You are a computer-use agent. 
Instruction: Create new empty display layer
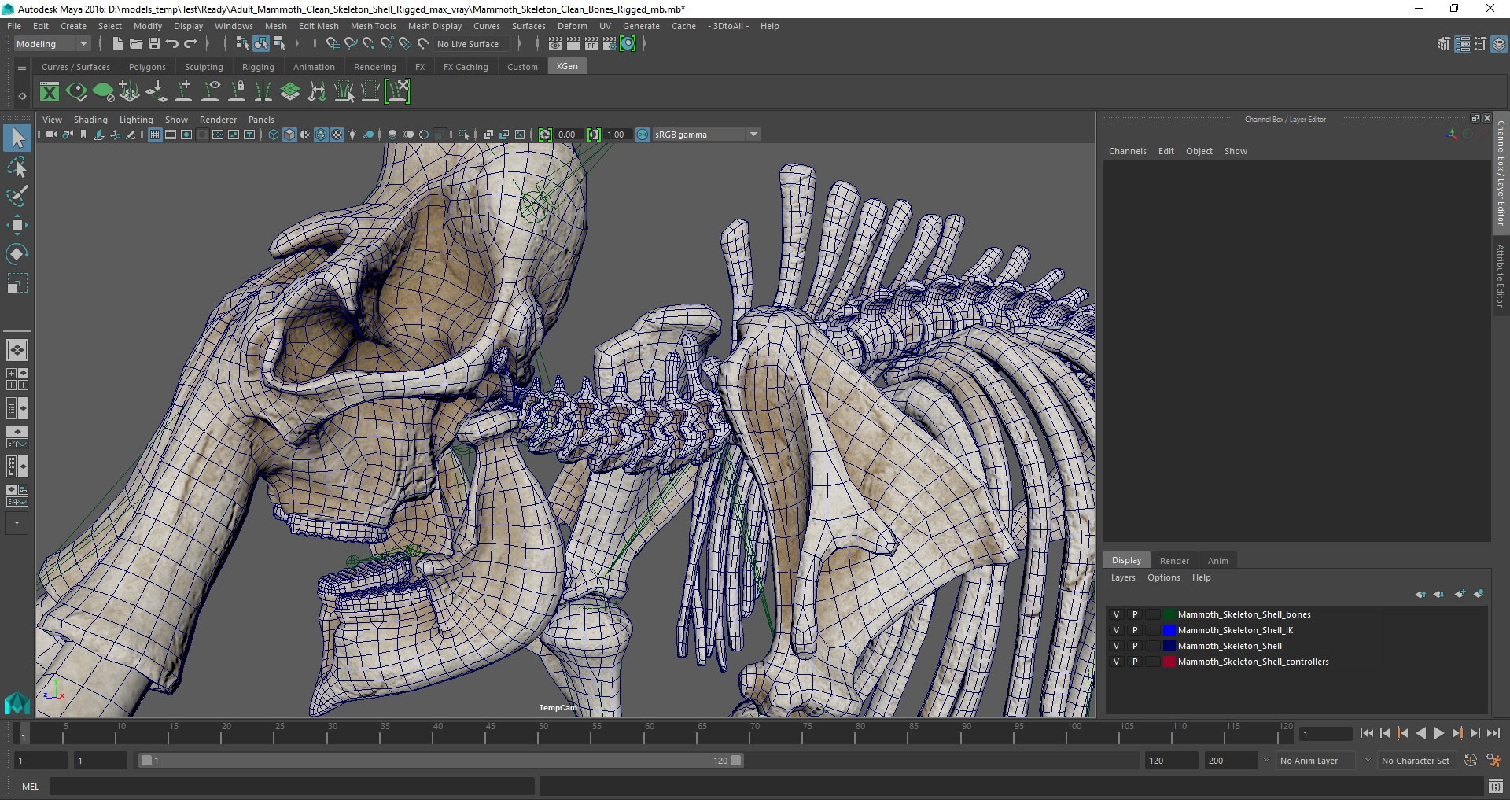(x=1460, y=594)
